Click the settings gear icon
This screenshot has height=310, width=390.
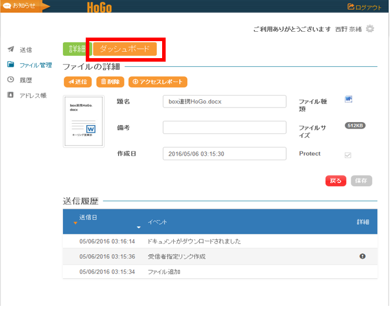coord(369,29)
